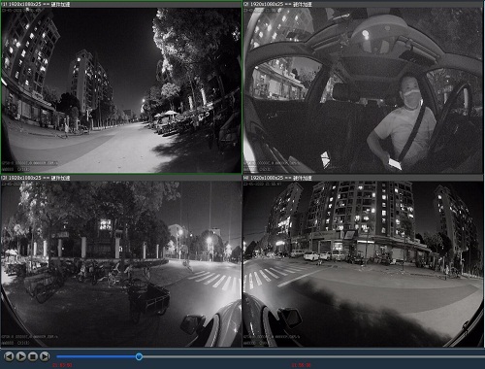Select channel 1 front street camera pane

[x=121, y=90]
